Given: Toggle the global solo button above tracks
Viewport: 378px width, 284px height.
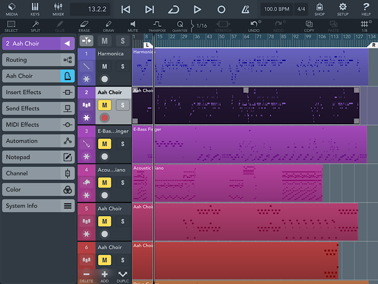Looking at the screenshot, I should point(123,41).
